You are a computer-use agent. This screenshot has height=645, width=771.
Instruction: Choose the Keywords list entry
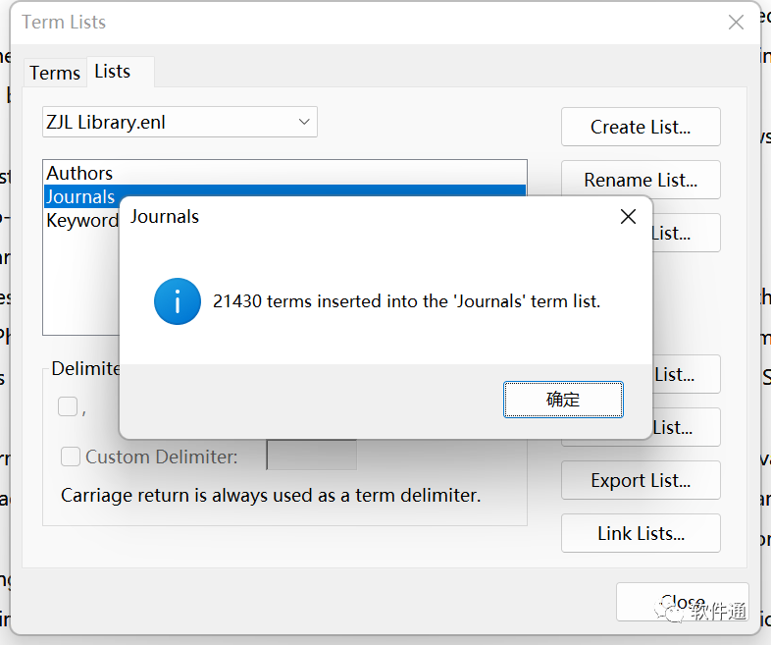82,220
